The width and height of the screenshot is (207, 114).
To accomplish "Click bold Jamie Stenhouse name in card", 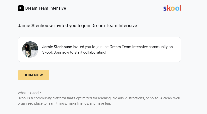I will click(x=57, y=47).
